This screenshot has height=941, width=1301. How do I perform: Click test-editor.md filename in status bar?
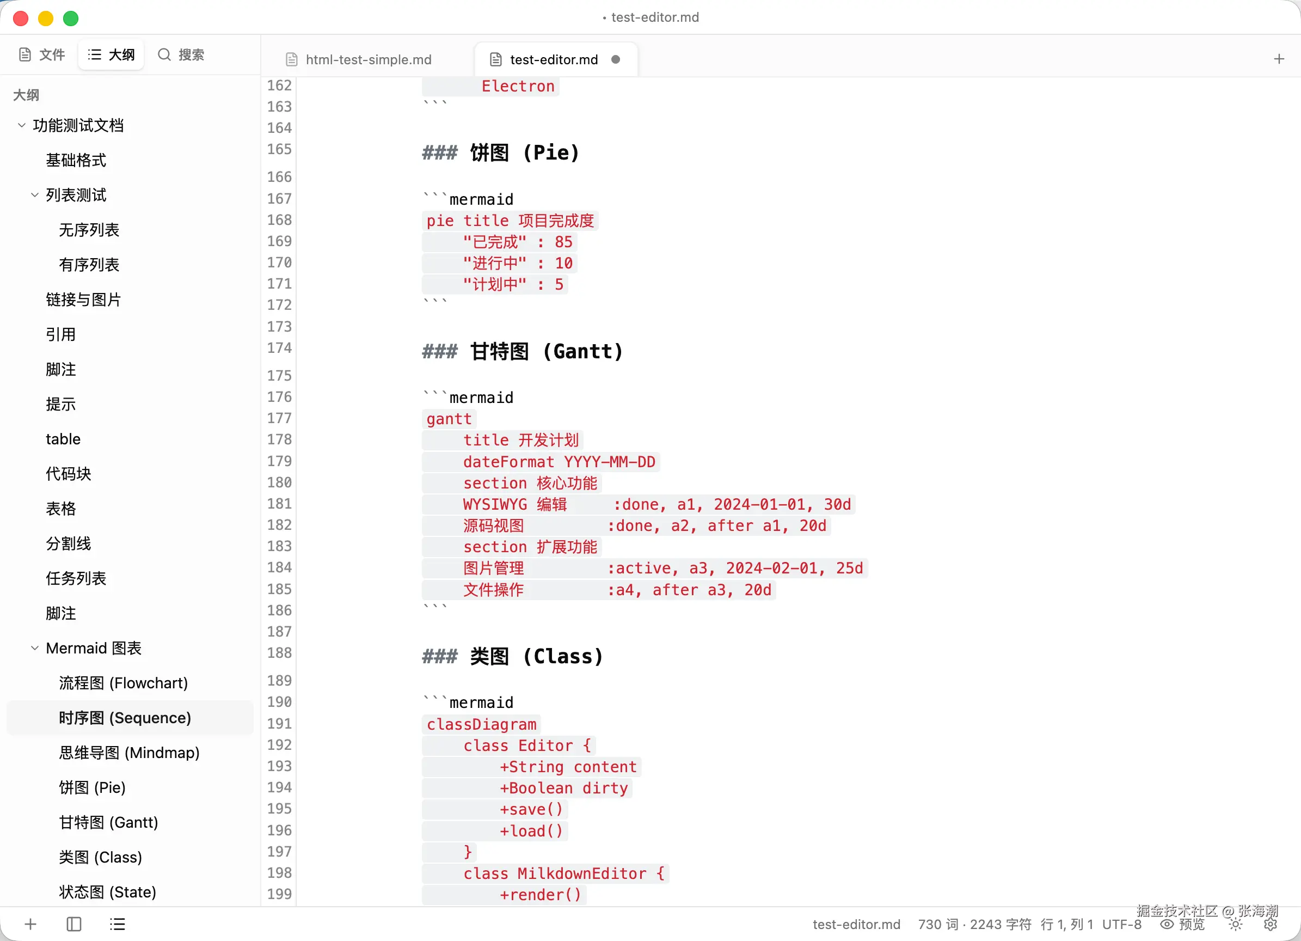point(856,924)
